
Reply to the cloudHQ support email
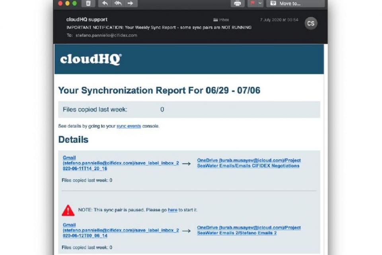(105, 3)
